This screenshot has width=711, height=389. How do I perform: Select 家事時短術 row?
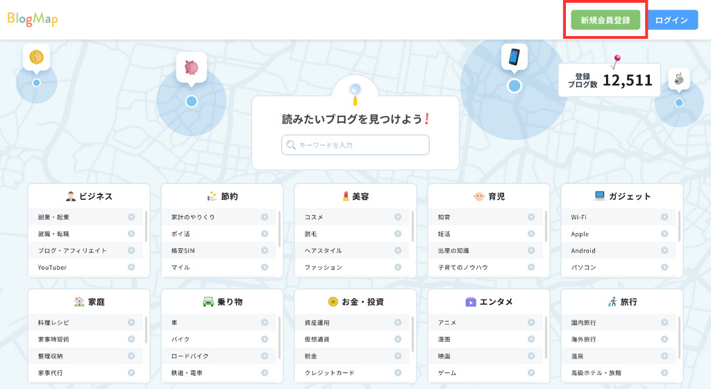[x=86, y=339]
